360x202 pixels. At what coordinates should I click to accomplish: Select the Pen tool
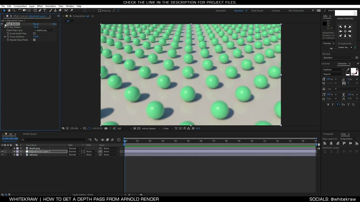click(x=40, y=10)
